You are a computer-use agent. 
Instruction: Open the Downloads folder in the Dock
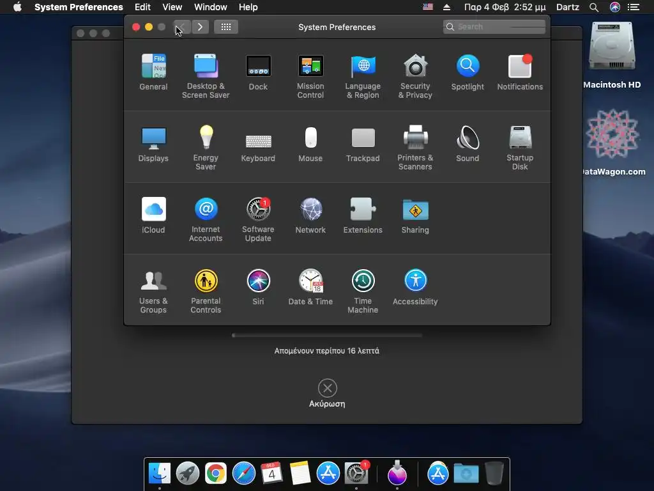466,474
